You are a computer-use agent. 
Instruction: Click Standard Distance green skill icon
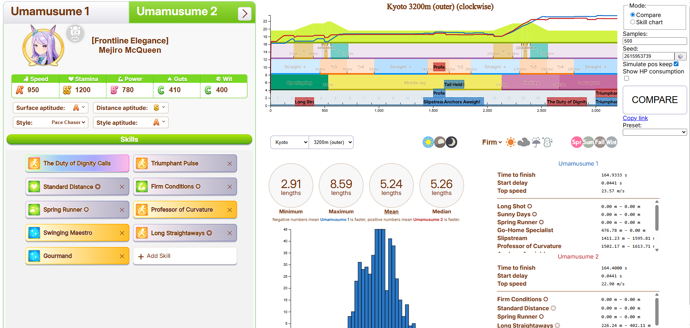[x=34, y=187]
